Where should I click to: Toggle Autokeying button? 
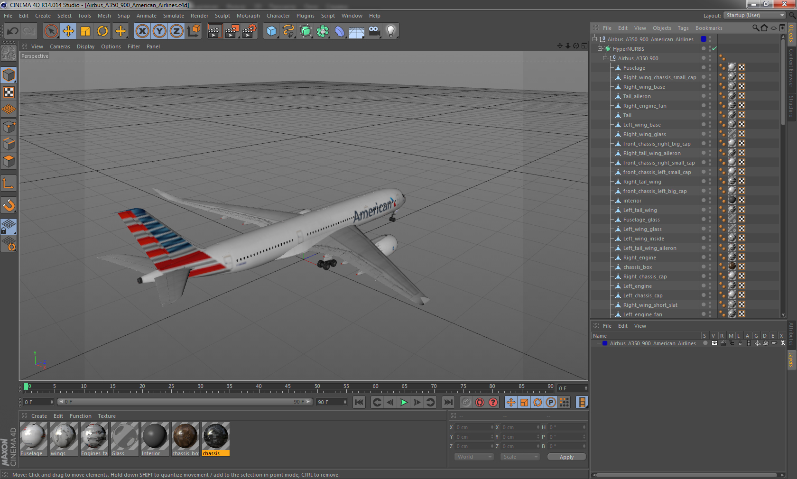pos(480,402)
